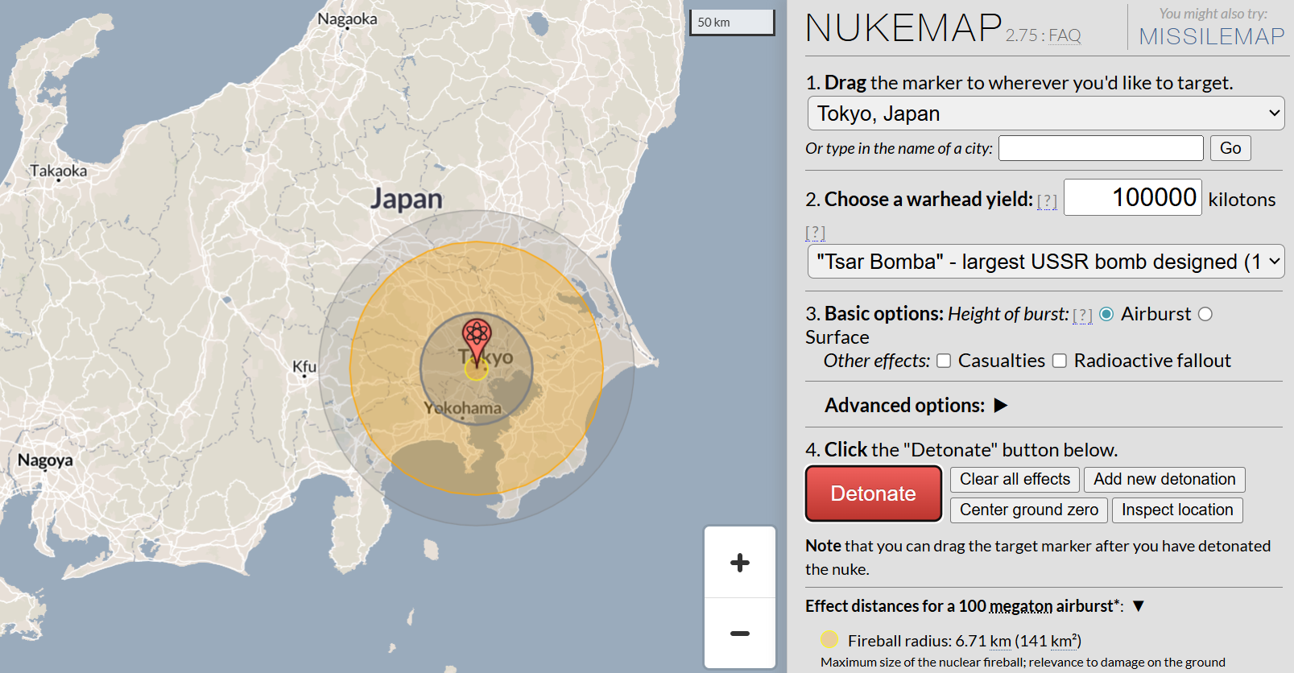The height and width of the screenshot is (673, 1294).
Task: Enable the Casualties checkbox
Action: click(944, 361)
